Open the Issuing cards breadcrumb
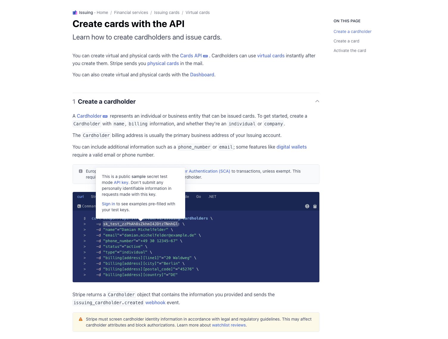The width and height of the screenshot is (448, 339). tap(167, 12)
